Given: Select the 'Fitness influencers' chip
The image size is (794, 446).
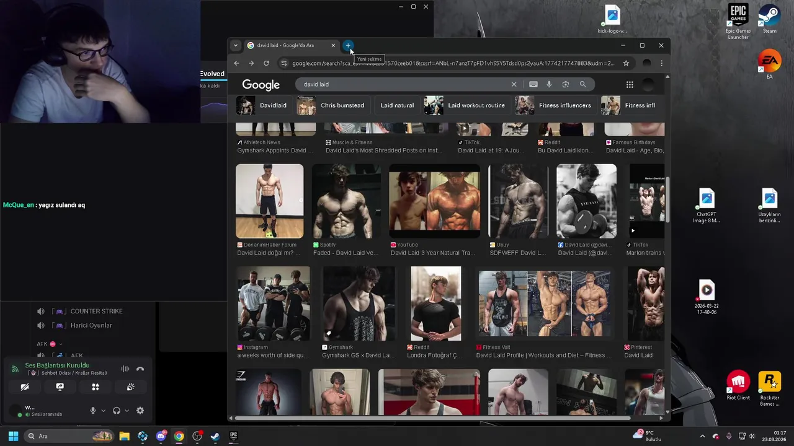Looking at the screenshot, I should pyautogui.click(x=555, y=105).
